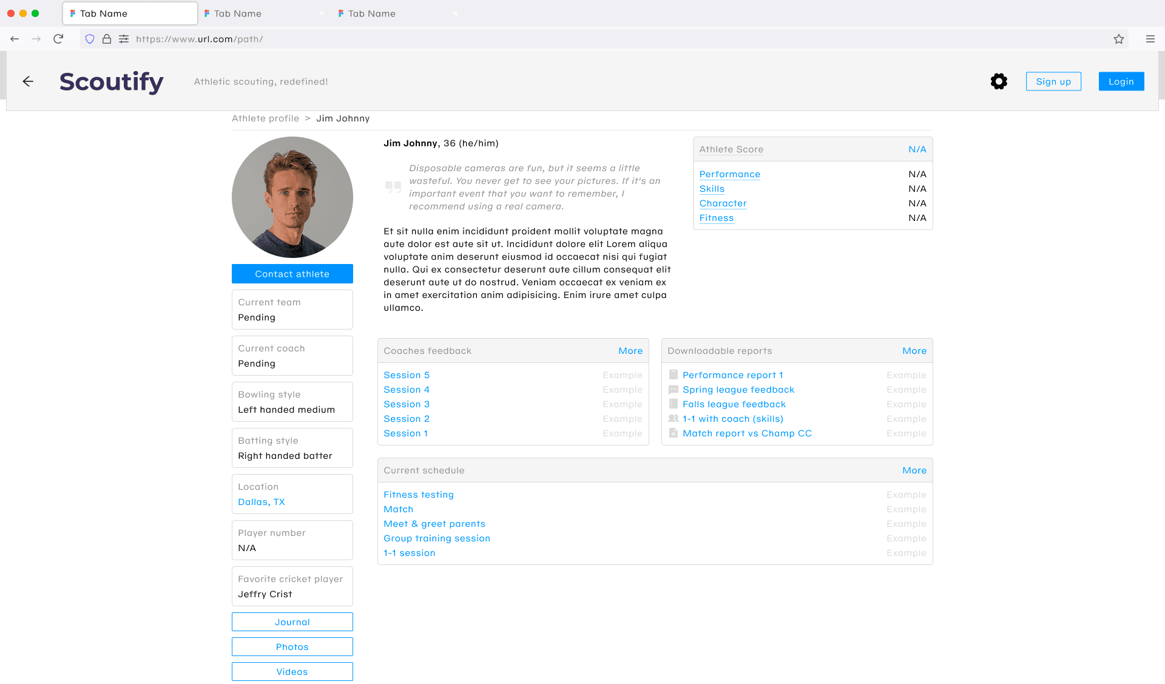Screen dimensions: 1165x684
Task: Expand Current schedule with More link
Action: point(914,470)
